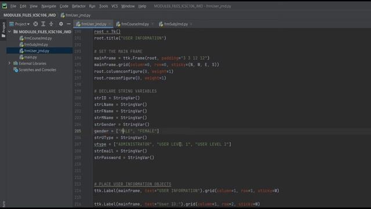Image resolution: width=371 pixels, height=209 pixels.
Task: Click the root.title("USER INFORMATION") line
Action: 130,38
